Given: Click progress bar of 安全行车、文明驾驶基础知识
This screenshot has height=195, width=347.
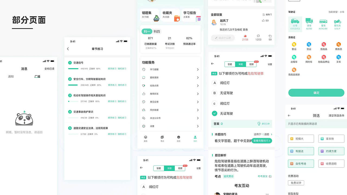Looking at the screenshot, I should click(73, 85).
